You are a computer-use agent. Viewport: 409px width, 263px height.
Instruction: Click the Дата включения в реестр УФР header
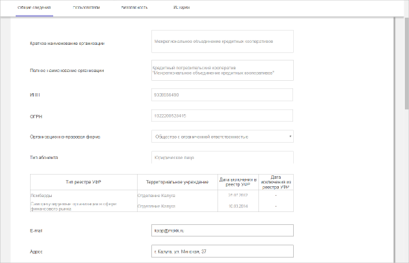coord(238,182)
